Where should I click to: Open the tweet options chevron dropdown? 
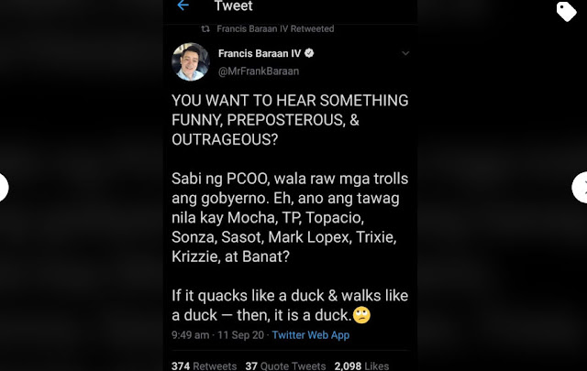(x=405, y=53)
